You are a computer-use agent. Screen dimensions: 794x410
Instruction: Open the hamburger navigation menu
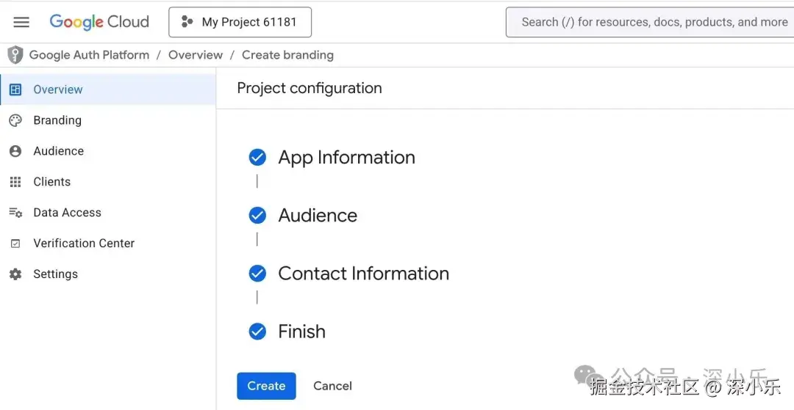click(x=21, y=22)
